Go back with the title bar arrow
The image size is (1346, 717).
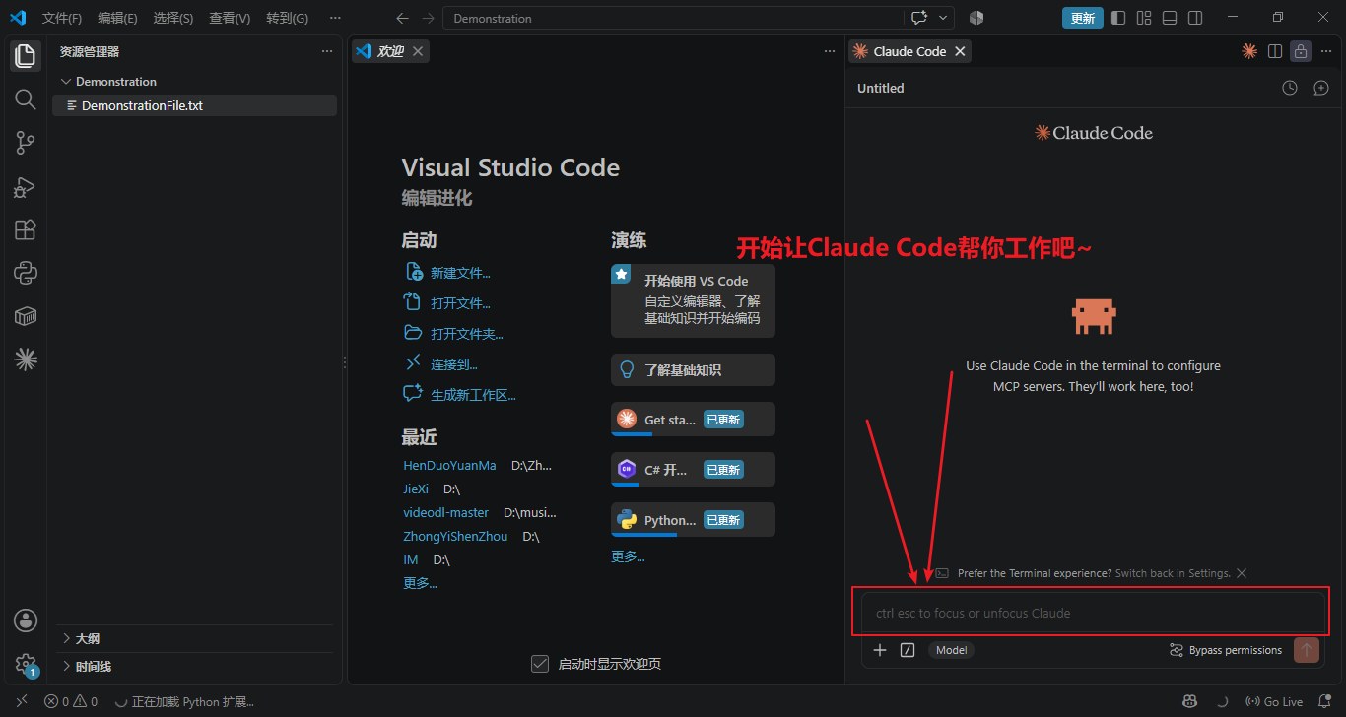(401, 18)
